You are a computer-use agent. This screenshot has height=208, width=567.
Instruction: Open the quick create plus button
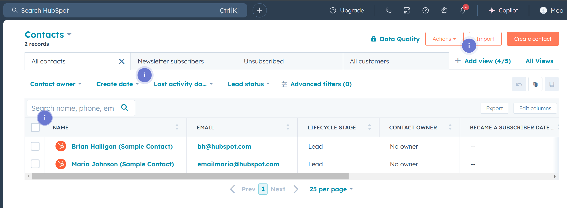pyautogui.click(x=260, y=10)
